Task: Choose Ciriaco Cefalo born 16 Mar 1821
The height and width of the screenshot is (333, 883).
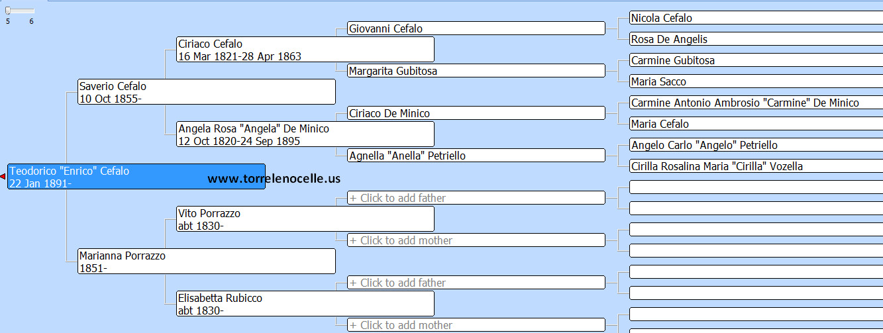Action: pyautogui.click(x=305, y=50)
